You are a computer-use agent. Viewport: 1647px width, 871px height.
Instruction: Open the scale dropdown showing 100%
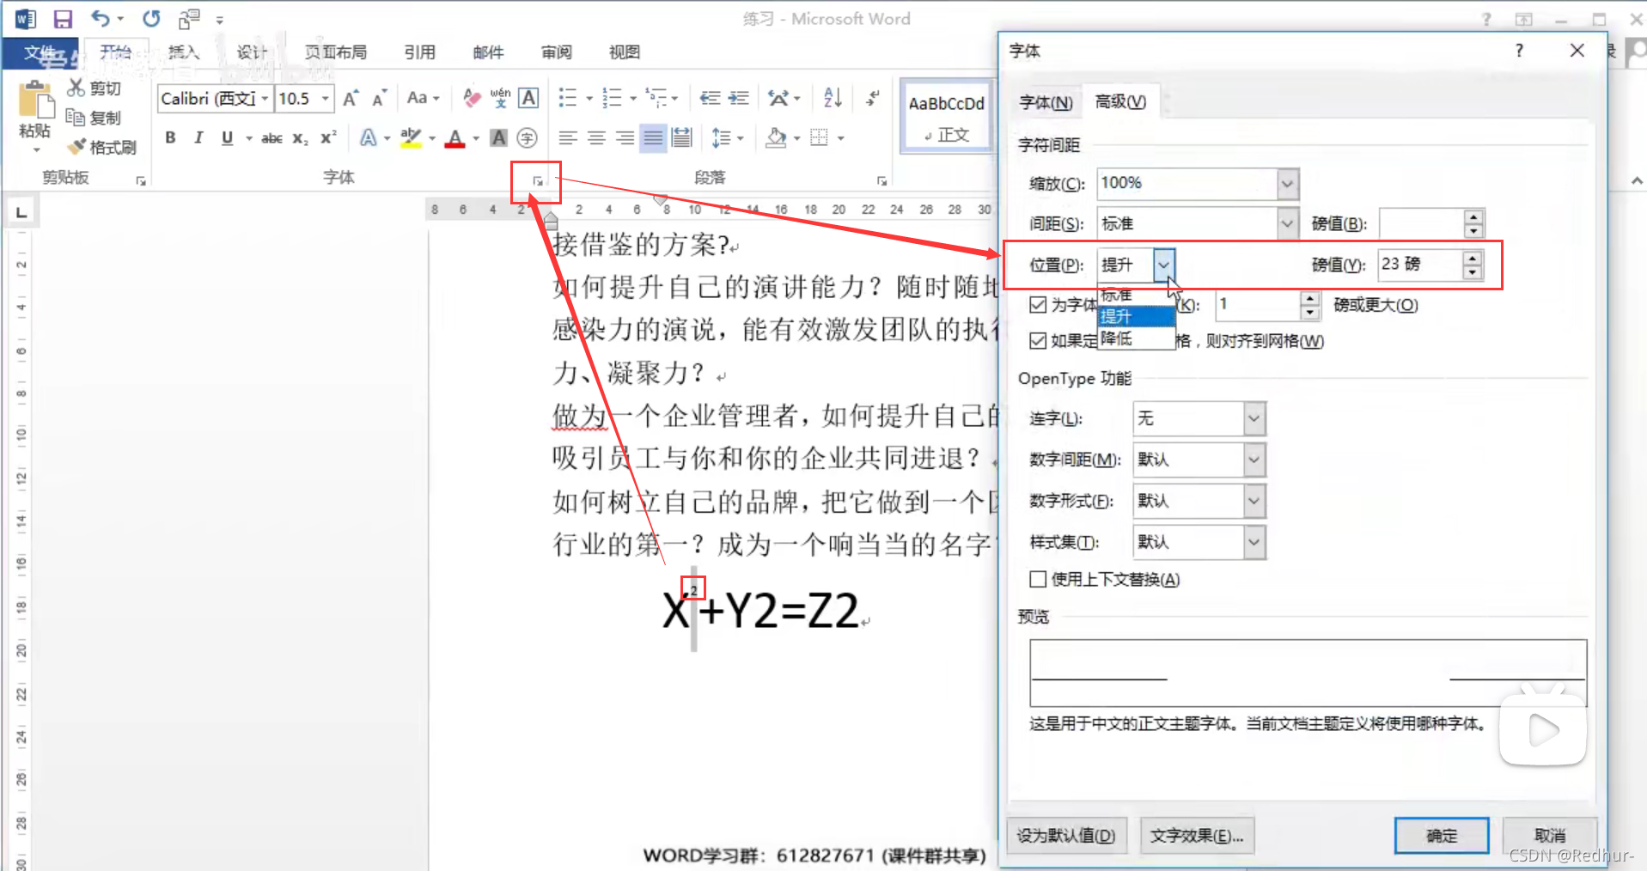(x=1286, y=183)
